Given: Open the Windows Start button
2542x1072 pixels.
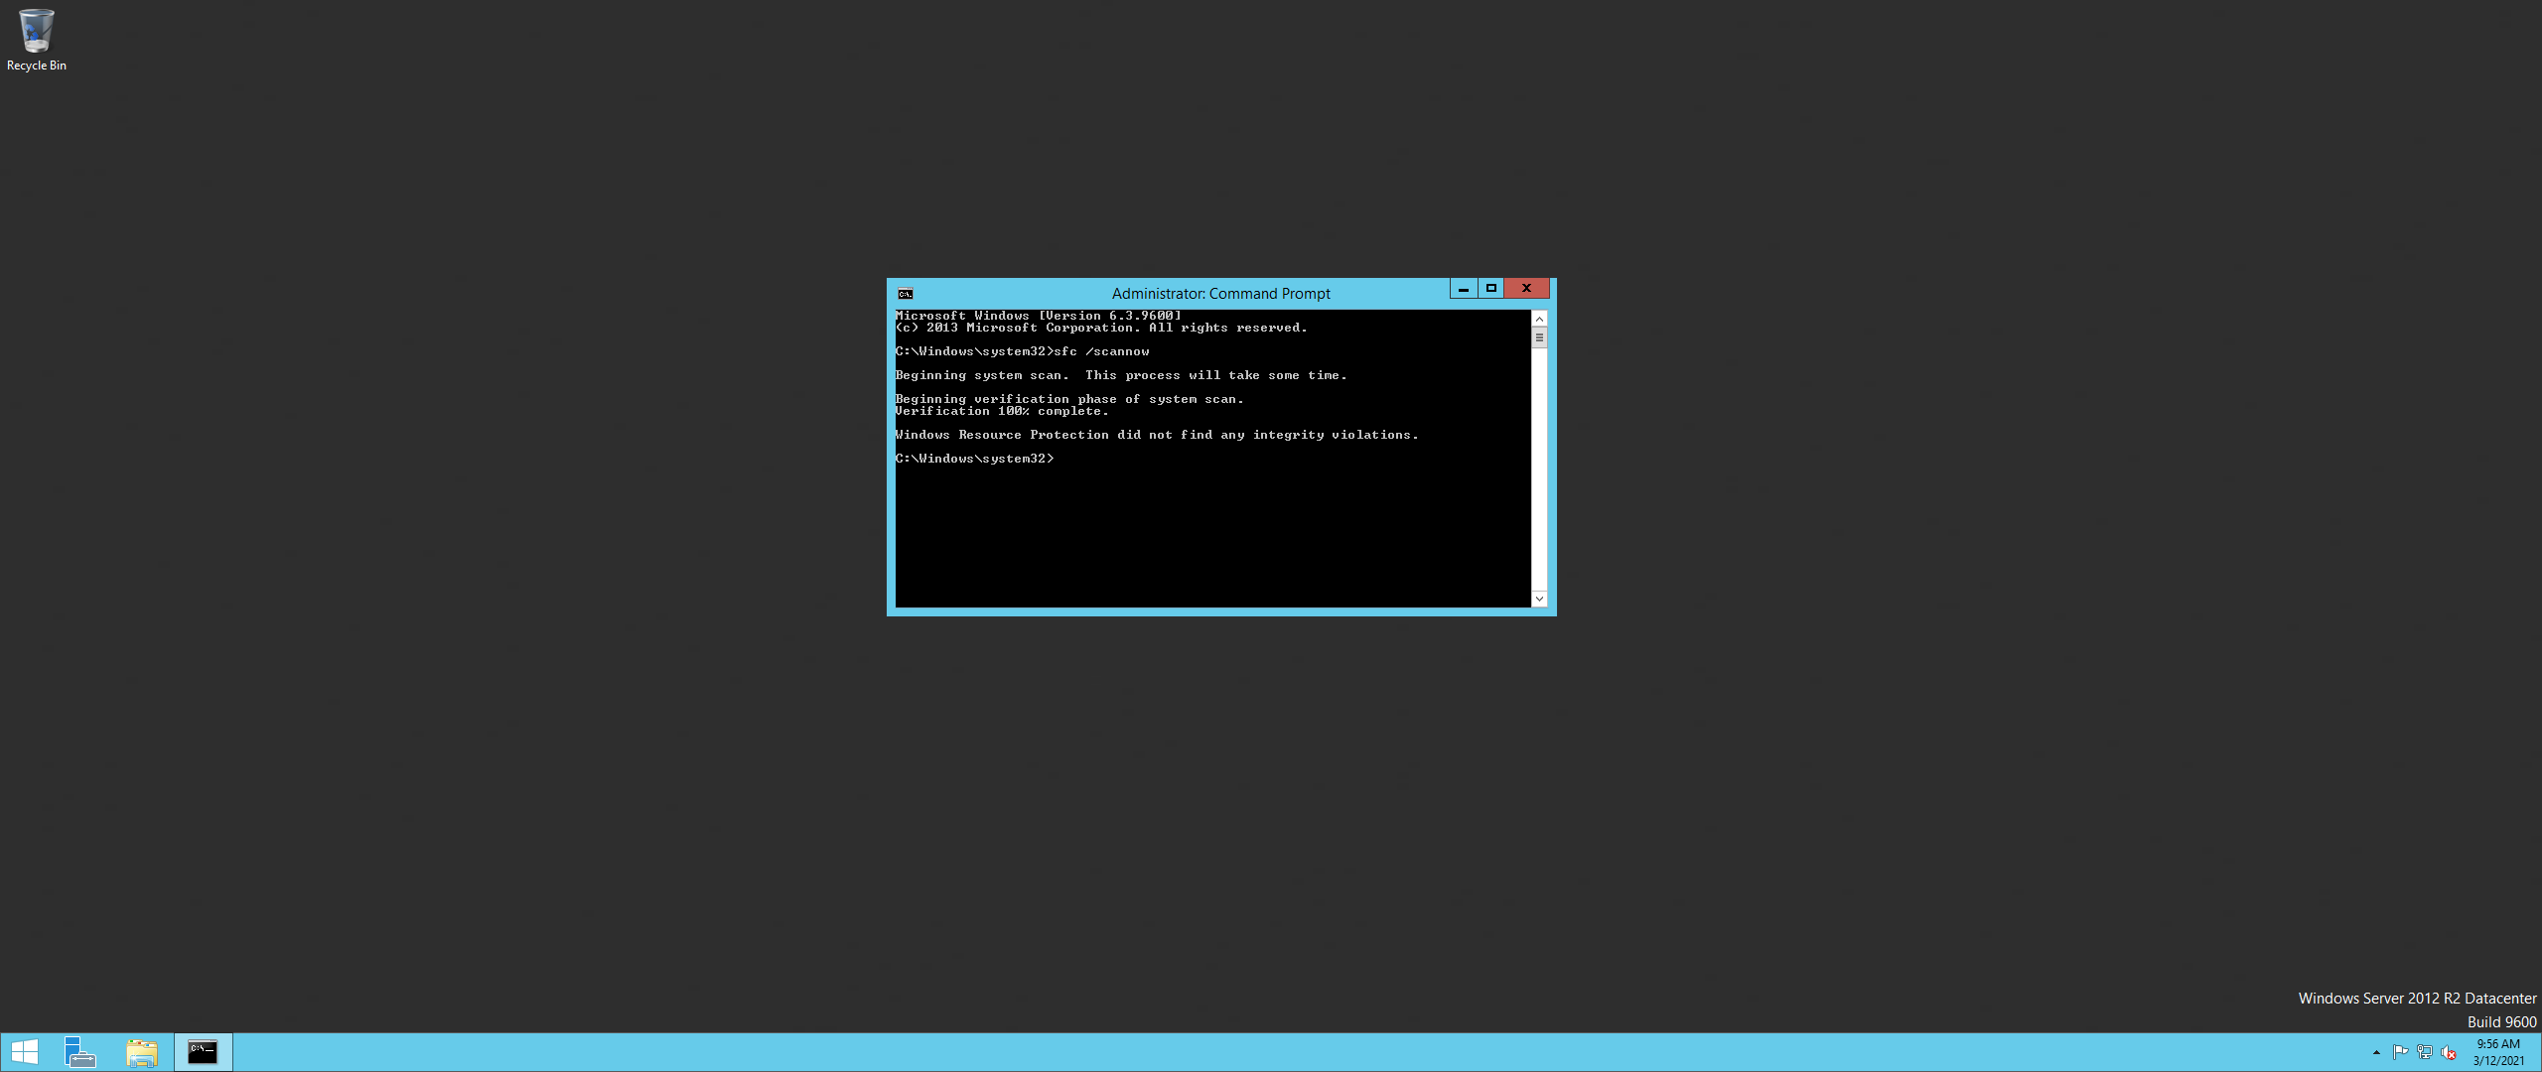Looking at the screenshot, I should click(x=25, y=1052).
